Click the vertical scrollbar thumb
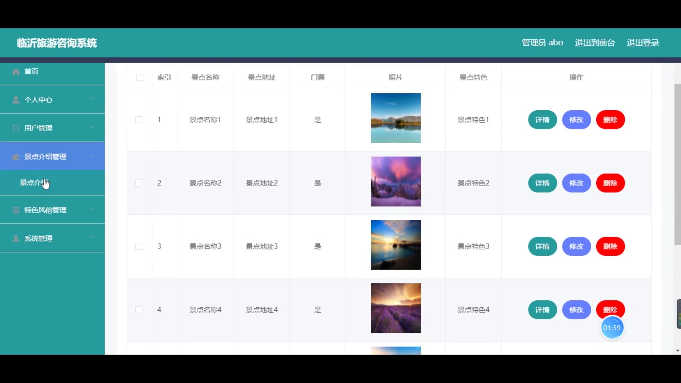Image resolution: width=681 pixels, height=383 pixels. click(677, 164)
